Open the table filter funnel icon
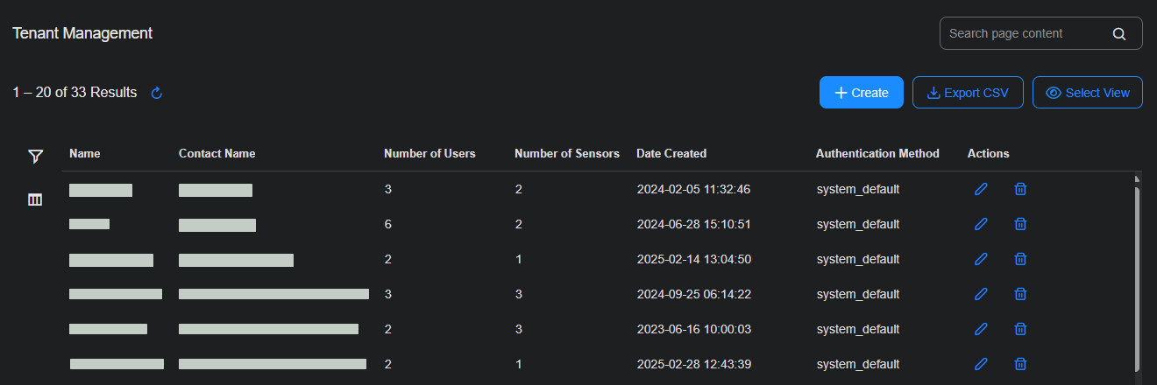This screenshot has height=385, width=1157. pos(35,157)
